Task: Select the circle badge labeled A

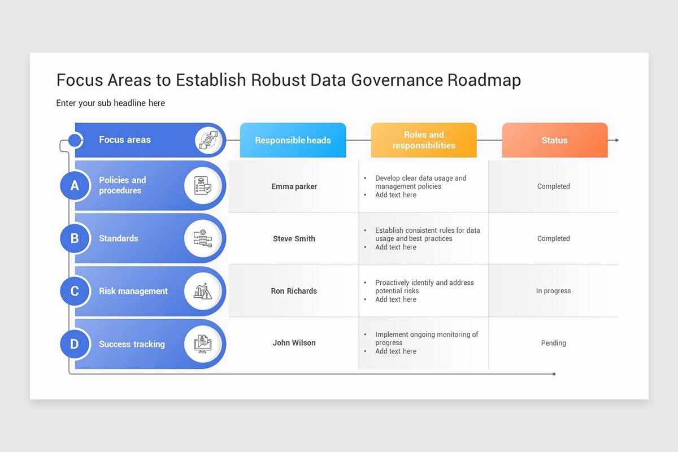Action: pyautogui.click(x=75, y=185)
